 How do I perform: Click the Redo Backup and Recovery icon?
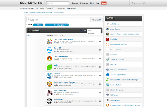50,84
